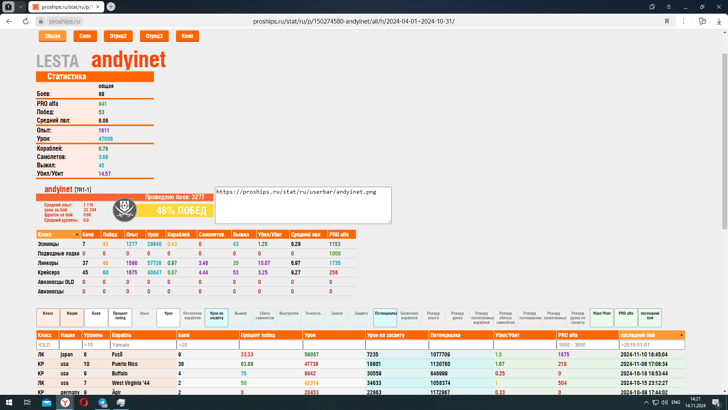728x410 pixels.
Task: Open the Windows Start menu
Action: pyautogui.click(x=9, y=402)
